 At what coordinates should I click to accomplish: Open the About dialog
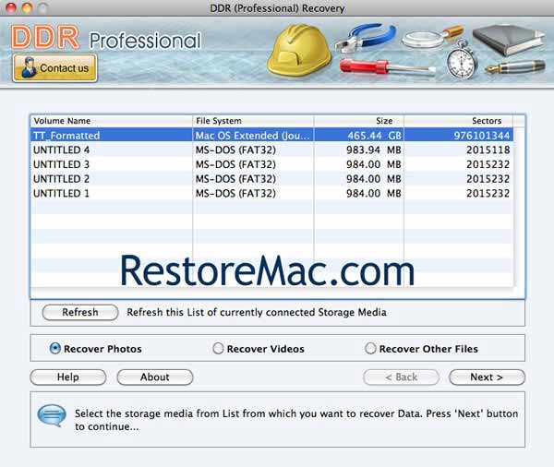pos(155,377)
